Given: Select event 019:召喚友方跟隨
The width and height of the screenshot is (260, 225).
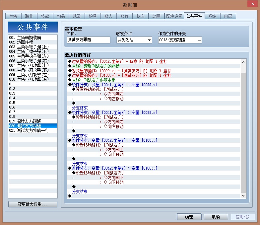Looking at the screenshot, I should click(x=33, y=121).
